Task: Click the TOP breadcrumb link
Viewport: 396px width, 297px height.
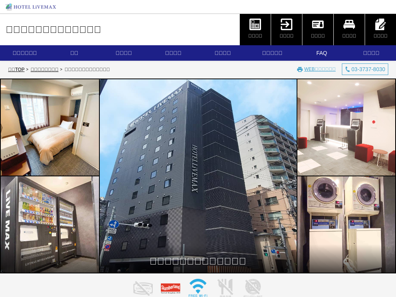Action: 16,69
